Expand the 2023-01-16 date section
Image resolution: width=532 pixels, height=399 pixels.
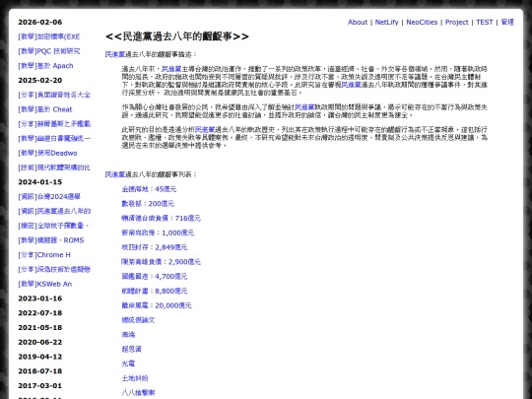tap(40, 299)
